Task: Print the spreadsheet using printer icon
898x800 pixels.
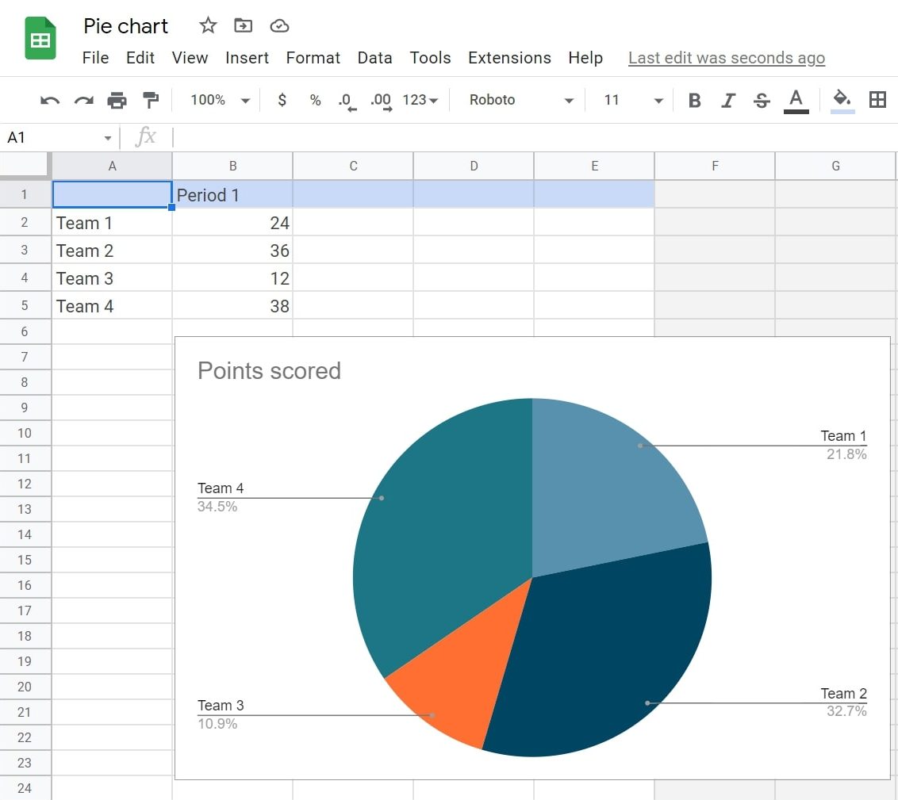Action: point(117,101)
